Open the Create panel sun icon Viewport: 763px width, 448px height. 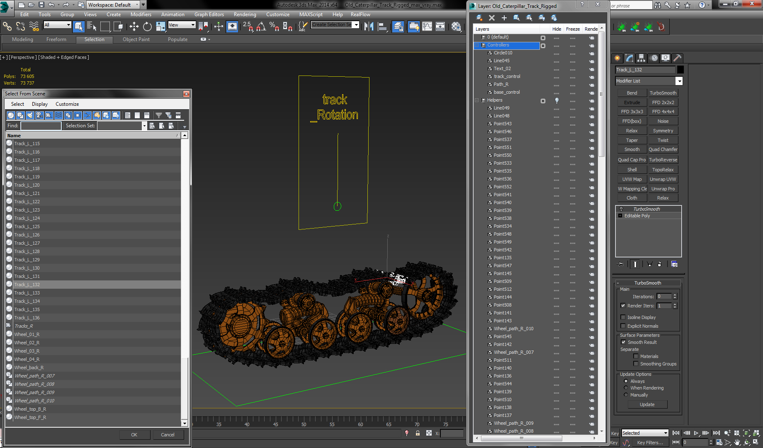(x=617, y=58)
